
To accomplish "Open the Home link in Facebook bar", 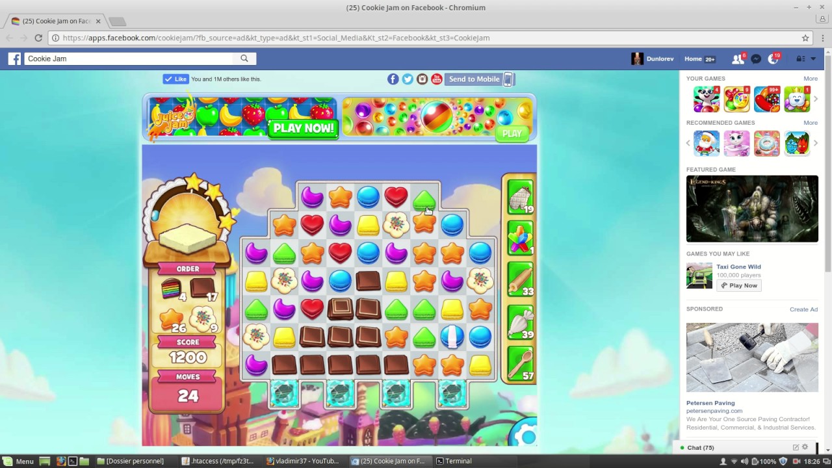I will click(693, 58).
